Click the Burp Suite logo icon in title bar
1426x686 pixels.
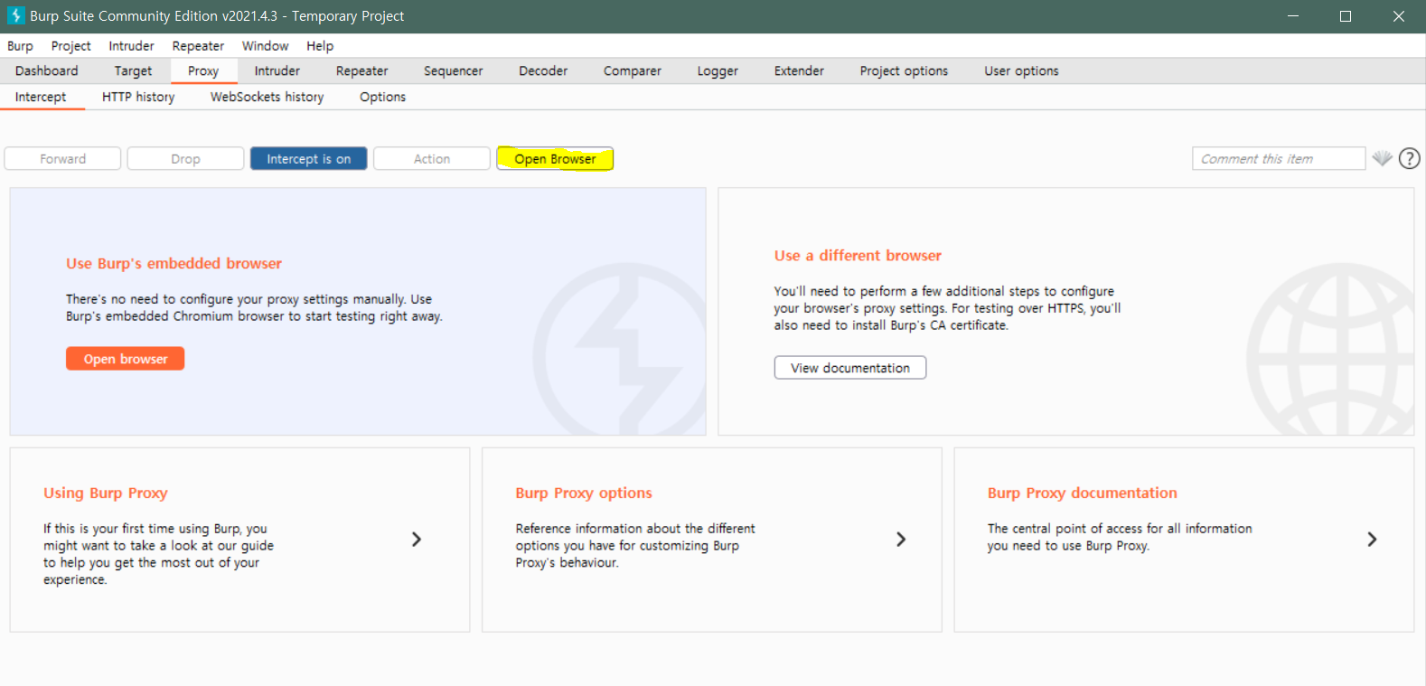15,15
